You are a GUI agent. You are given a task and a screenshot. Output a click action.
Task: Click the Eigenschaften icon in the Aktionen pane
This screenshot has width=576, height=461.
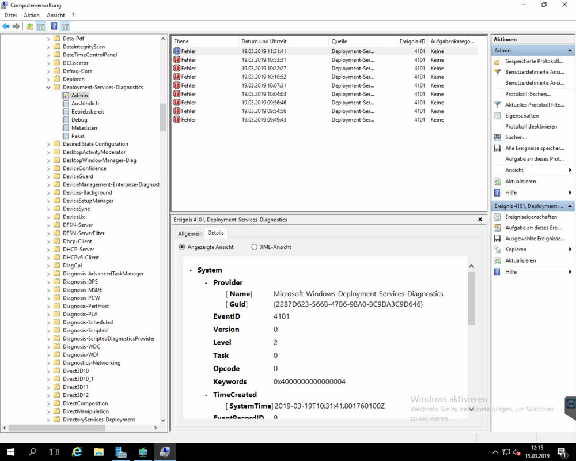[498, 116]
